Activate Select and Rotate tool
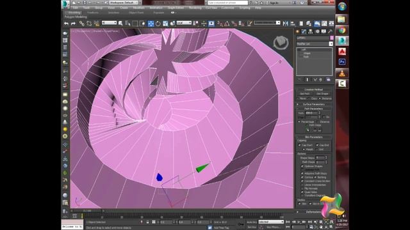 click(x=158, y=24)
